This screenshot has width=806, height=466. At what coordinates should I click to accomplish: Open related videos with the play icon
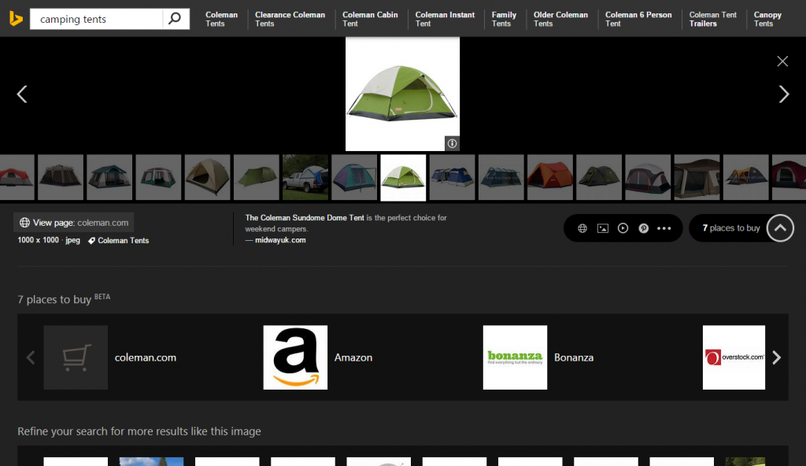[623, 227]
